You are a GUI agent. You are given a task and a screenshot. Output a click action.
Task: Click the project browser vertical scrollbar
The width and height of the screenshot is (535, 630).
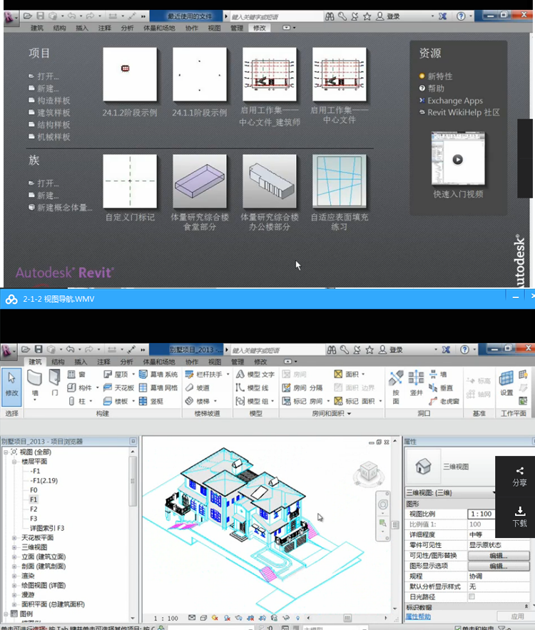(133, 482)
